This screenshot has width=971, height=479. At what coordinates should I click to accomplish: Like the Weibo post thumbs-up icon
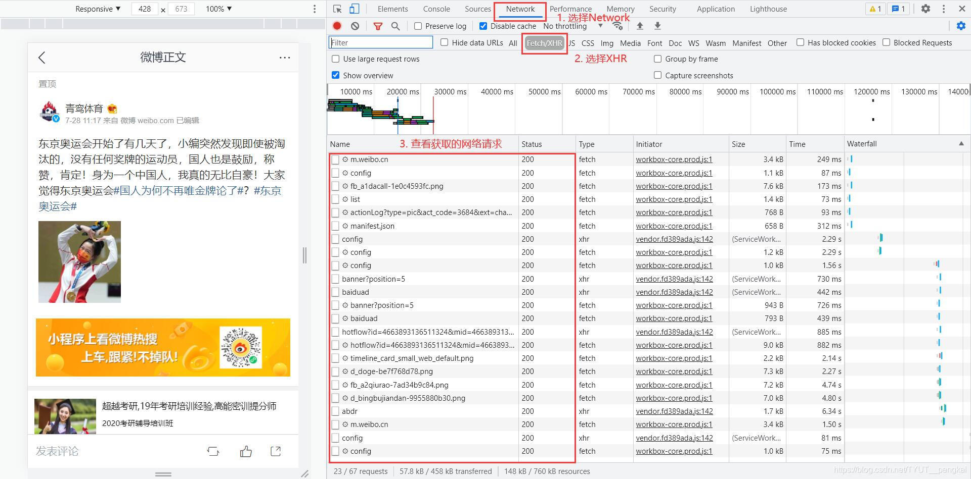click(x=246, y=451)
